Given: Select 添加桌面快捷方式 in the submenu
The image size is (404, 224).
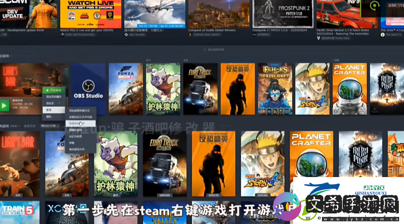Looking at the screenshot, I should (80, 111).
